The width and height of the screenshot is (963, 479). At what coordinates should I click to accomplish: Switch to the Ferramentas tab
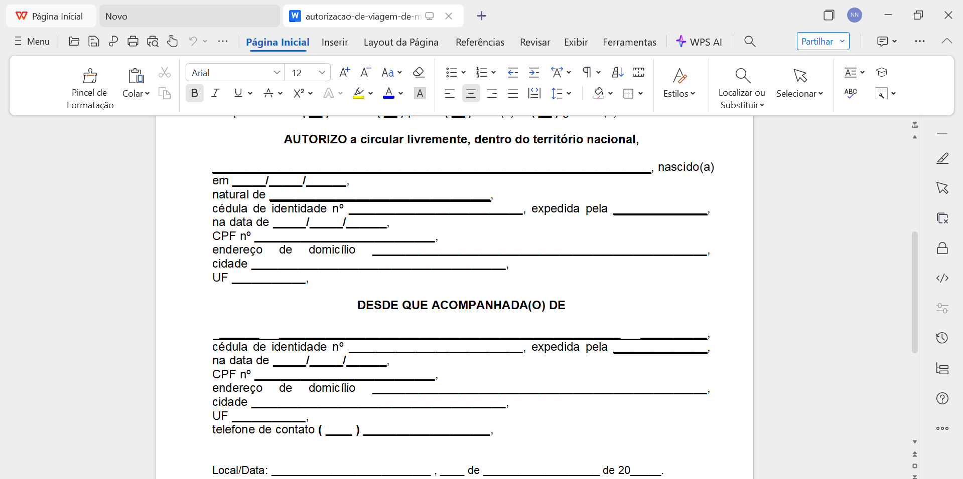pyautogui.click(x=629, y=42)
